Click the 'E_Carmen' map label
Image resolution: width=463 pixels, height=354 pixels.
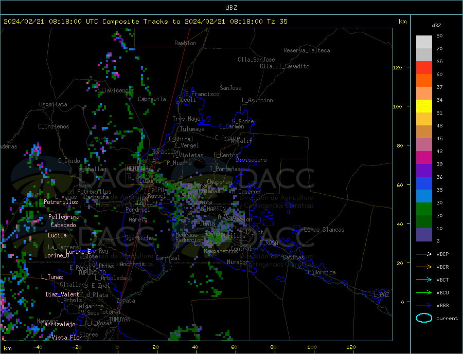232,126
